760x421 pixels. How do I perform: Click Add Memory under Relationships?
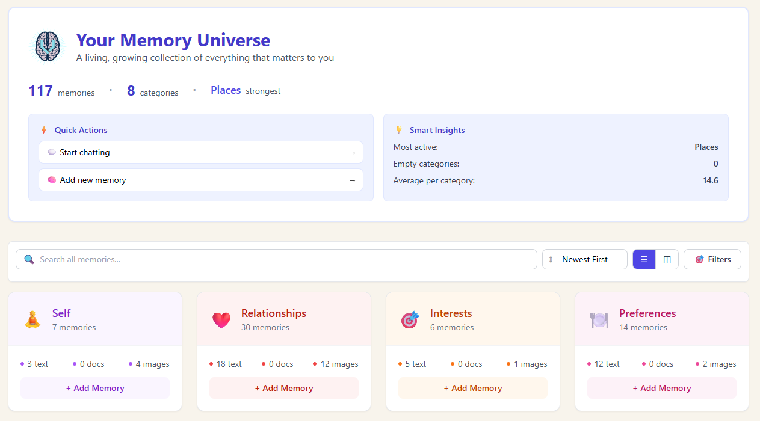point(283,388)
